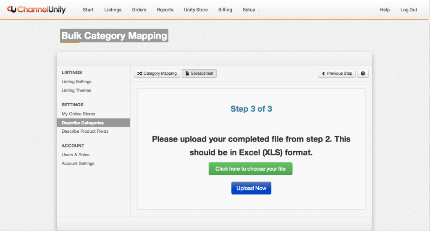Go to the Orders page
430x231 pixels.
pos(139,10)
